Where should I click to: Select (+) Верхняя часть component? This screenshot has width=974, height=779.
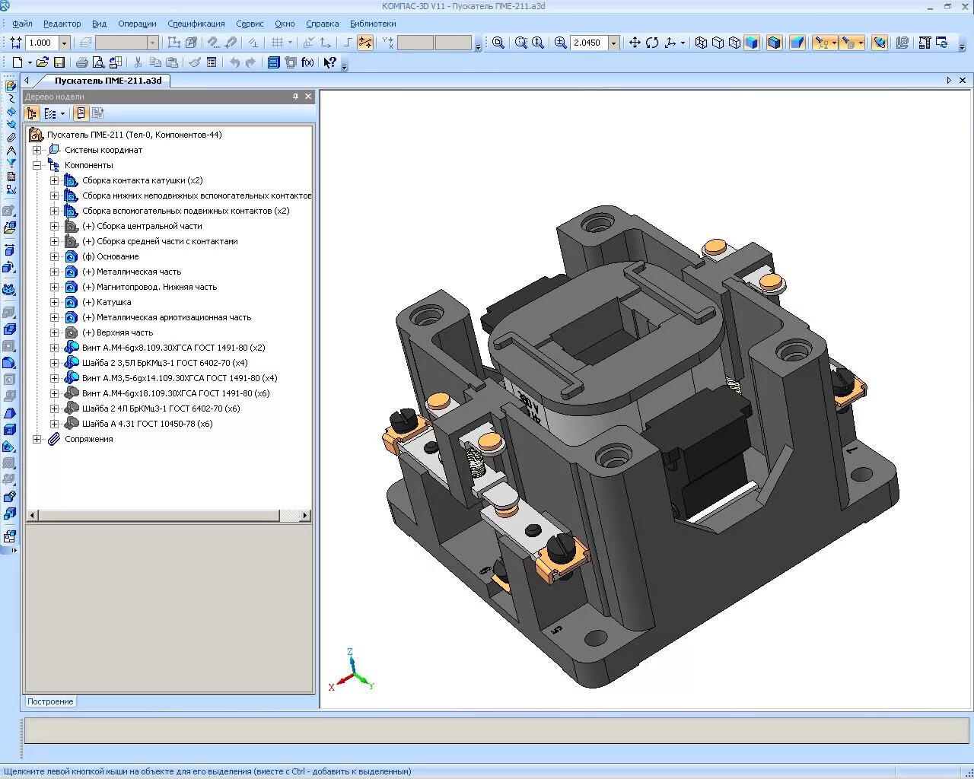tap(117, 332)
